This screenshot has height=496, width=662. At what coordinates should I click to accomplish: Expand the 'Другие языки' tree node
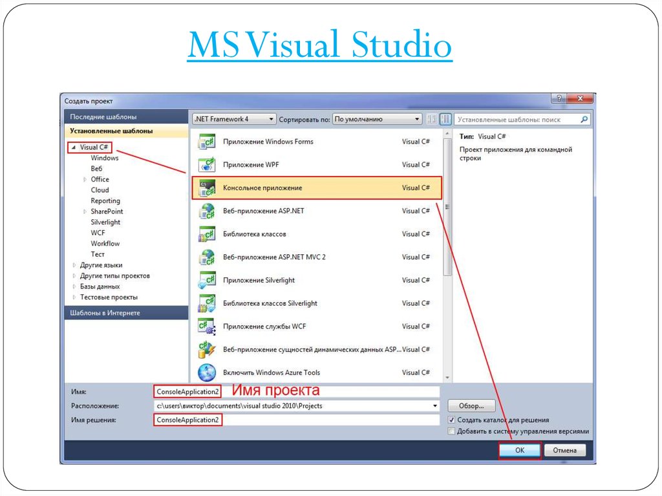tap(74, 265)
